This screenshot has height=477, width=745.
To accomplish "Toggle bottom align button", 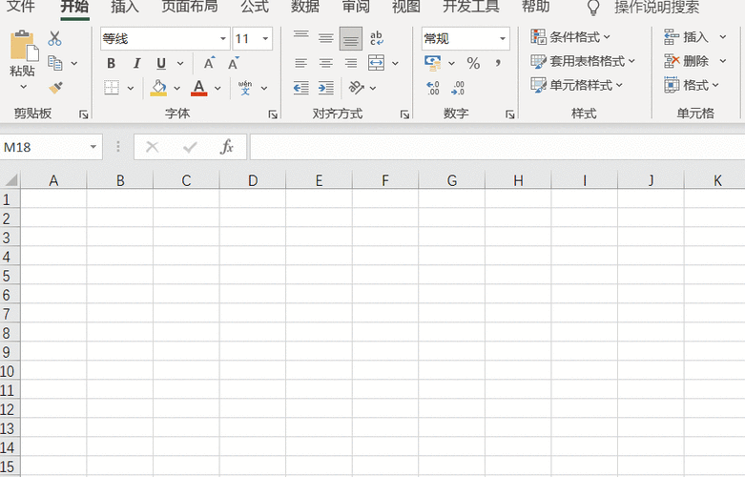I will [351, 38].
